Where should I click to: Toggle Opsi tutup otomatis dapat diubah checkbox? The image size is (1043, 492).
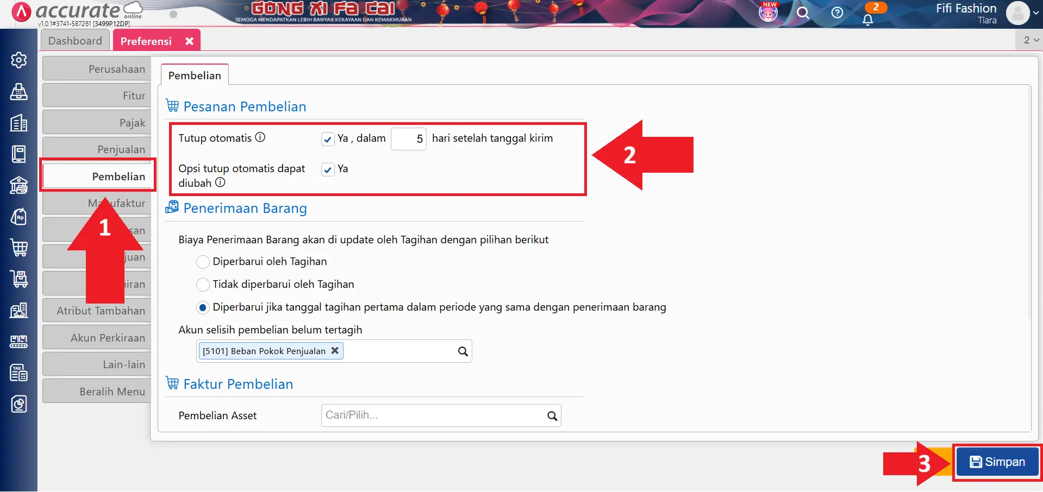point(328,169)
